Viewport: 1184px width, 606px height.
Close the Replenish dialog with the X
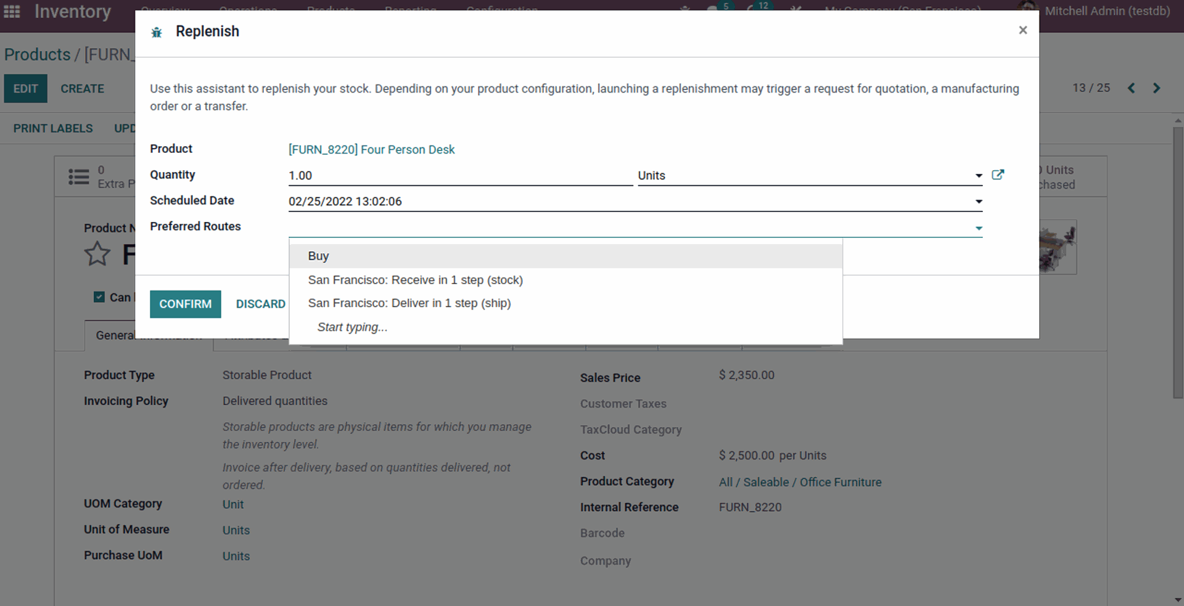1022,30
